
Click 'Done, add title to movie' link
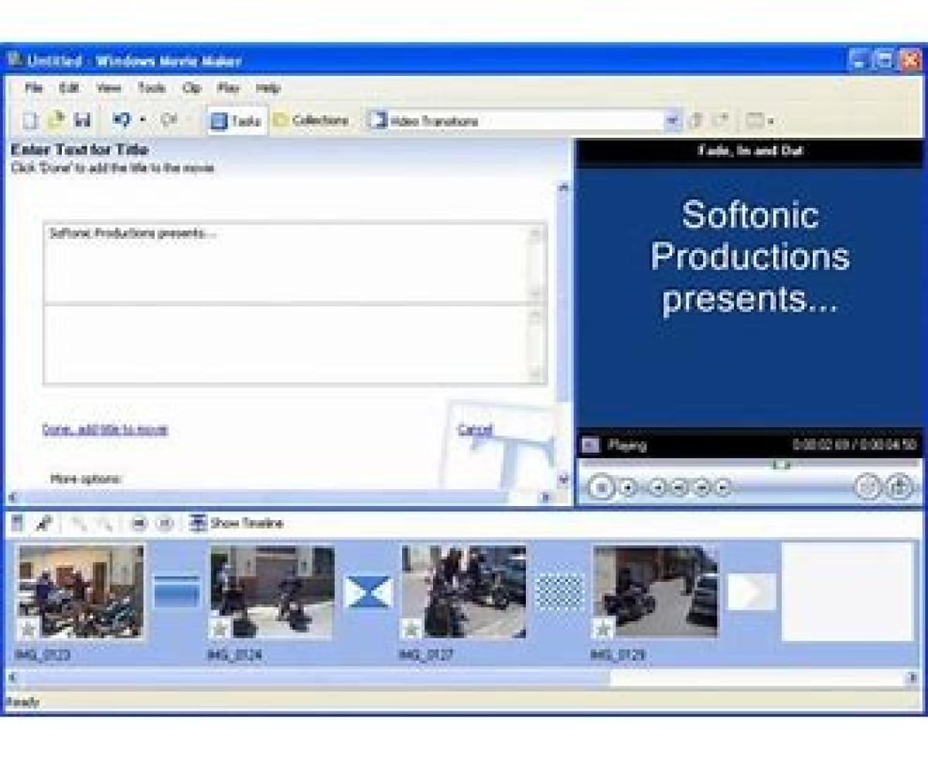[105, 430]
